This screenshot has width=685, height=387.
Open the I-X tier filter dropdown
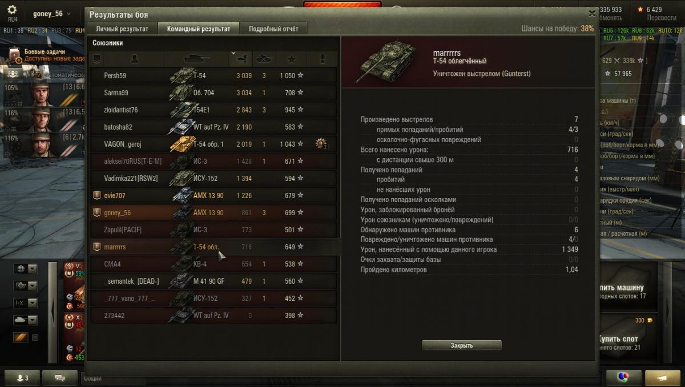25,303
